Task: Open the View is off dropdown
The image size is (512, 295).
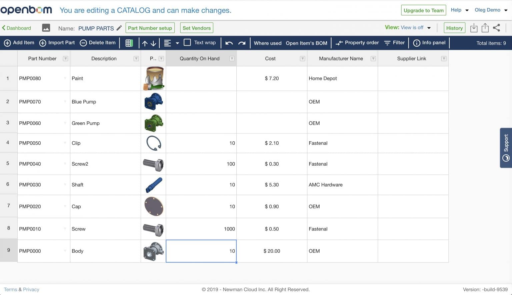Action: (x=412, y=28)
